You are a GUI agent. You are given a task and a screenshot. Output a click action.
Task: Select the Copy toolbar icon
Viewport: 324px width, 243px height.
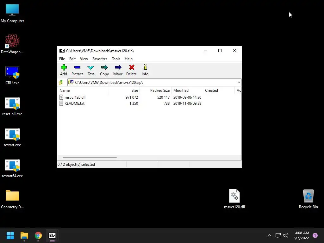point(104,67)
